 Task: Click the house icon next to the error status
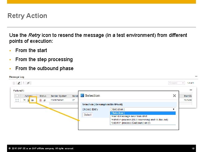coord(45,100)
